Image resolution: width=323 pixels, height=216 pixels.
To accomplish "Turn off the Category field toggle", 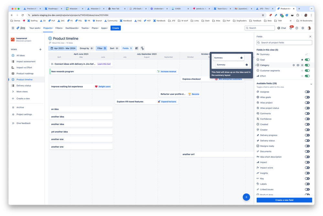I will click(x=307, y=65).
